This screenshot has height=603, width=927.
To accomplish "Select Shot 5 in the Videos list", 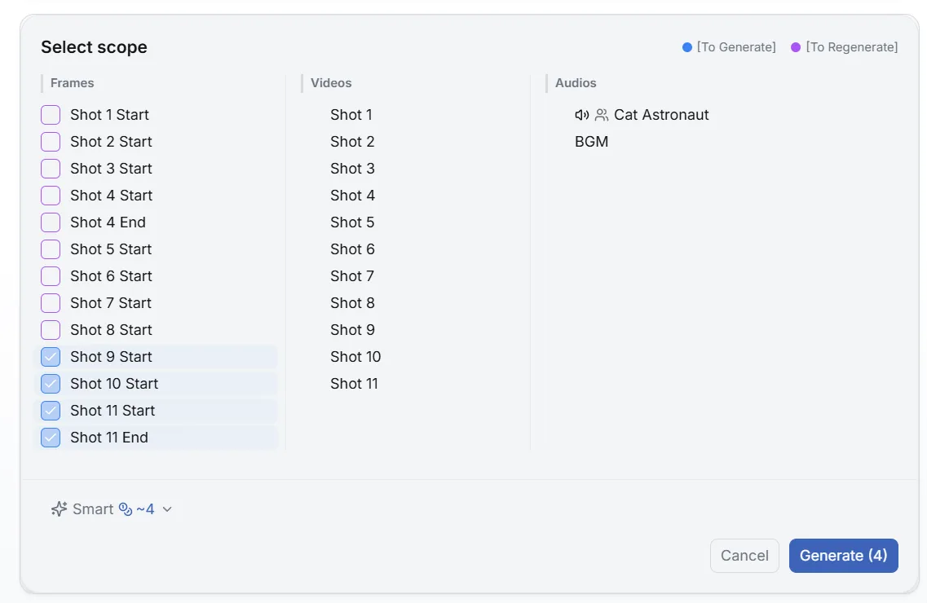I will 352,222.
